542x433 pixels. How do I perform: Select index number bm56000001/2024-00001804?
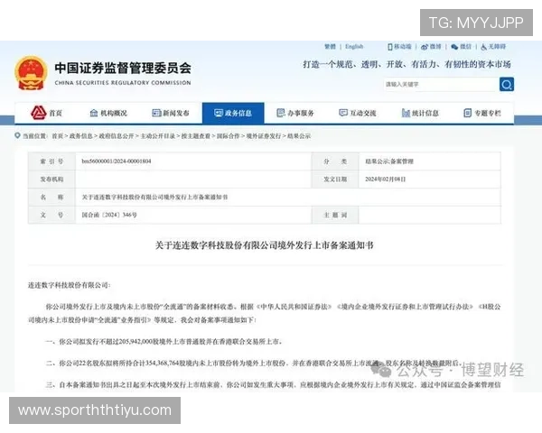click(117, 161)
